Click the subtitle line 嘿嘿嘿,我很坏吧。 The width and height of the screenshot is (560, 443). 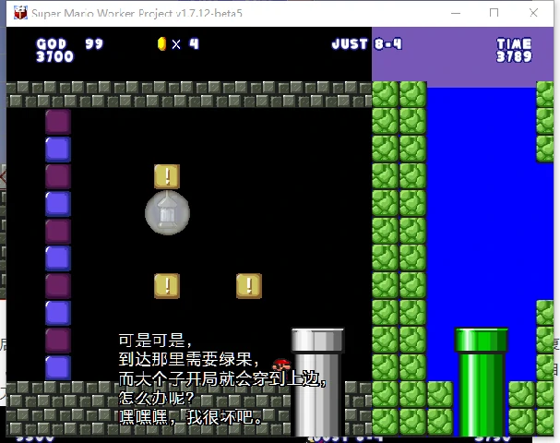click(190, 417)
